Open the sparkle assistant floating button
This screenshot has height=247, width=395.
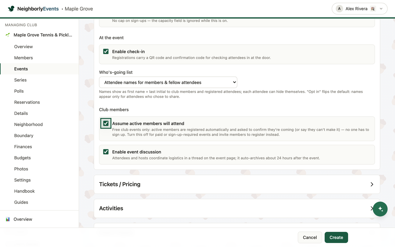tap(380, 209)
